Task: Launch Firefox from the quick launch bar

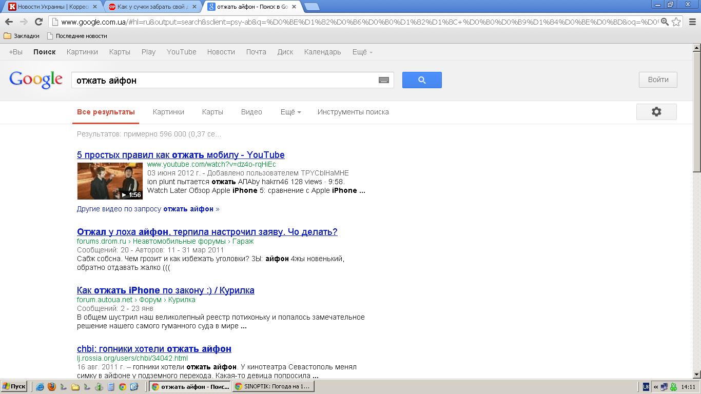Action: tap(51, 387)
